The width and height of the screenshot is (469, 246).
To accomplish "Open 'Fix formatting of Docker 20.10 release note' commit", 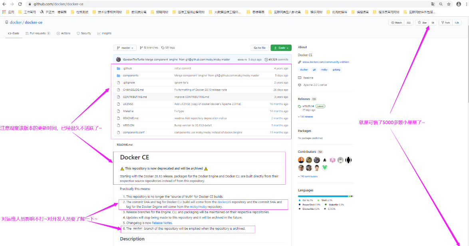I will coord(201,90).
